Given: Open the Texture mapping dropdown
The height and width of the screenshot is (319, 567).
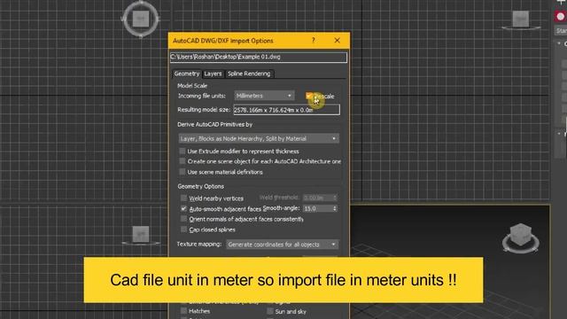Looking at the screenshot, I should pyautogui.click(x=282, y=245).
